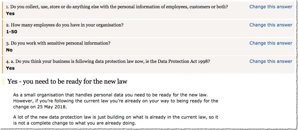Change the employee count answer
The height and width of the screenshot is (130, 298).
pos(271,25)
